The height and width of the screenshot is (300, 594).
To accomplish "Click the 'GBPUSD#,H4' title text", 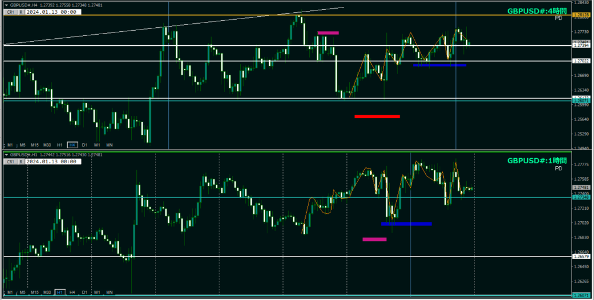I will pos(24,5).
